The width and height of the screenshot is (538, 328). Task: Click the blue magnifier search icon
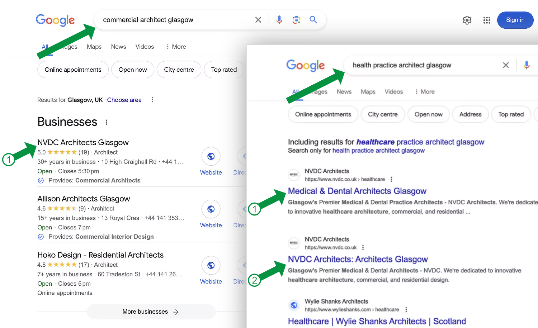(x=313, y=20)
